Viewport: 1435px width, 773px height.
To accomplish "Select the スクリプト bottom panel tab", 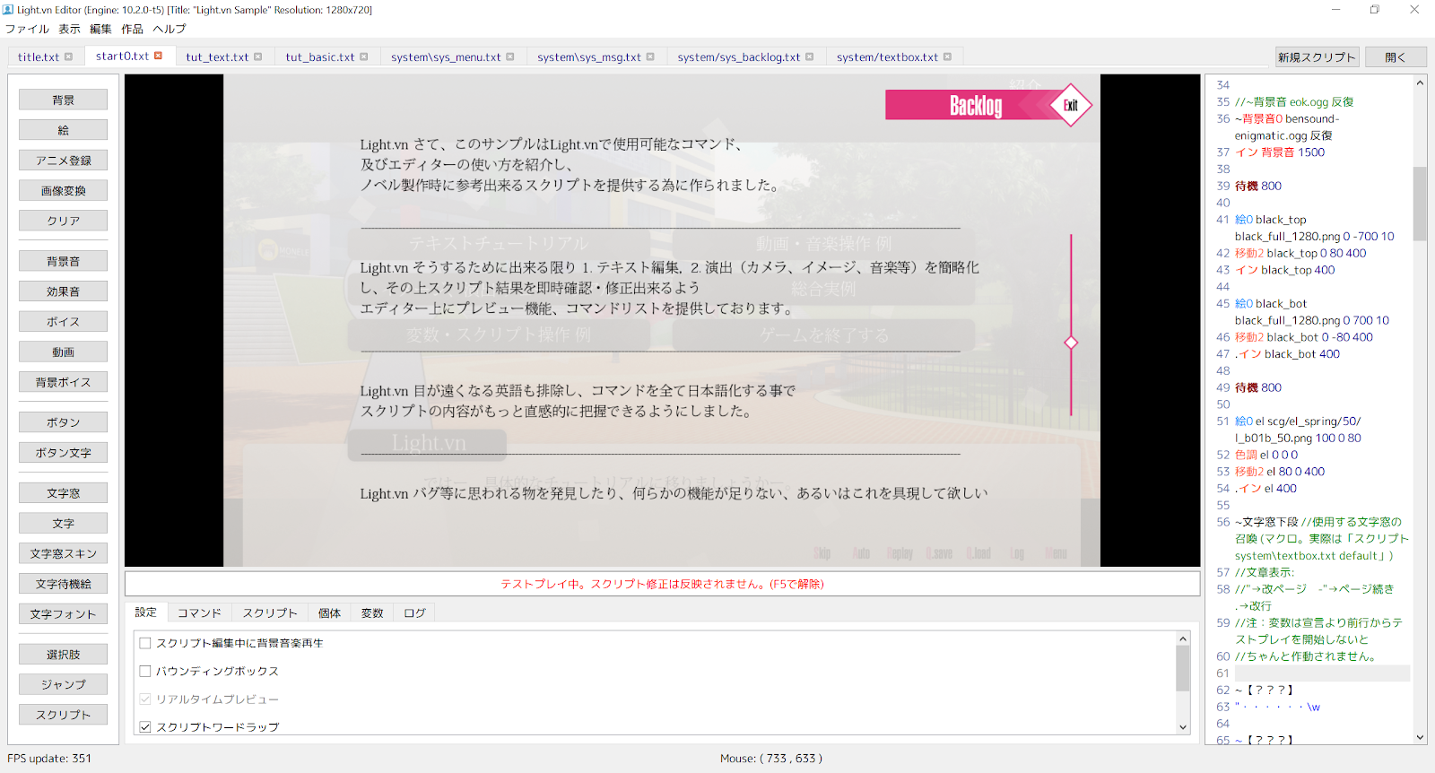I will pos(270,612).
